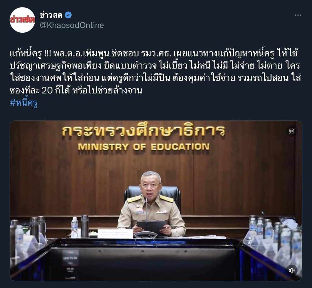Click the tweet text starting แก้หนี้ครู !!!
The width and height of the screenshot is (312, 288).
click(x=155, y=72)
